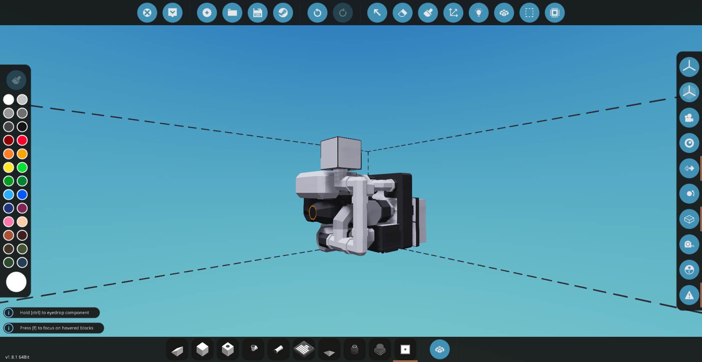The height and width of the screenshot is (362, 702).
Task: Click the X exit button in top toolbar
Action: [147, 13]
